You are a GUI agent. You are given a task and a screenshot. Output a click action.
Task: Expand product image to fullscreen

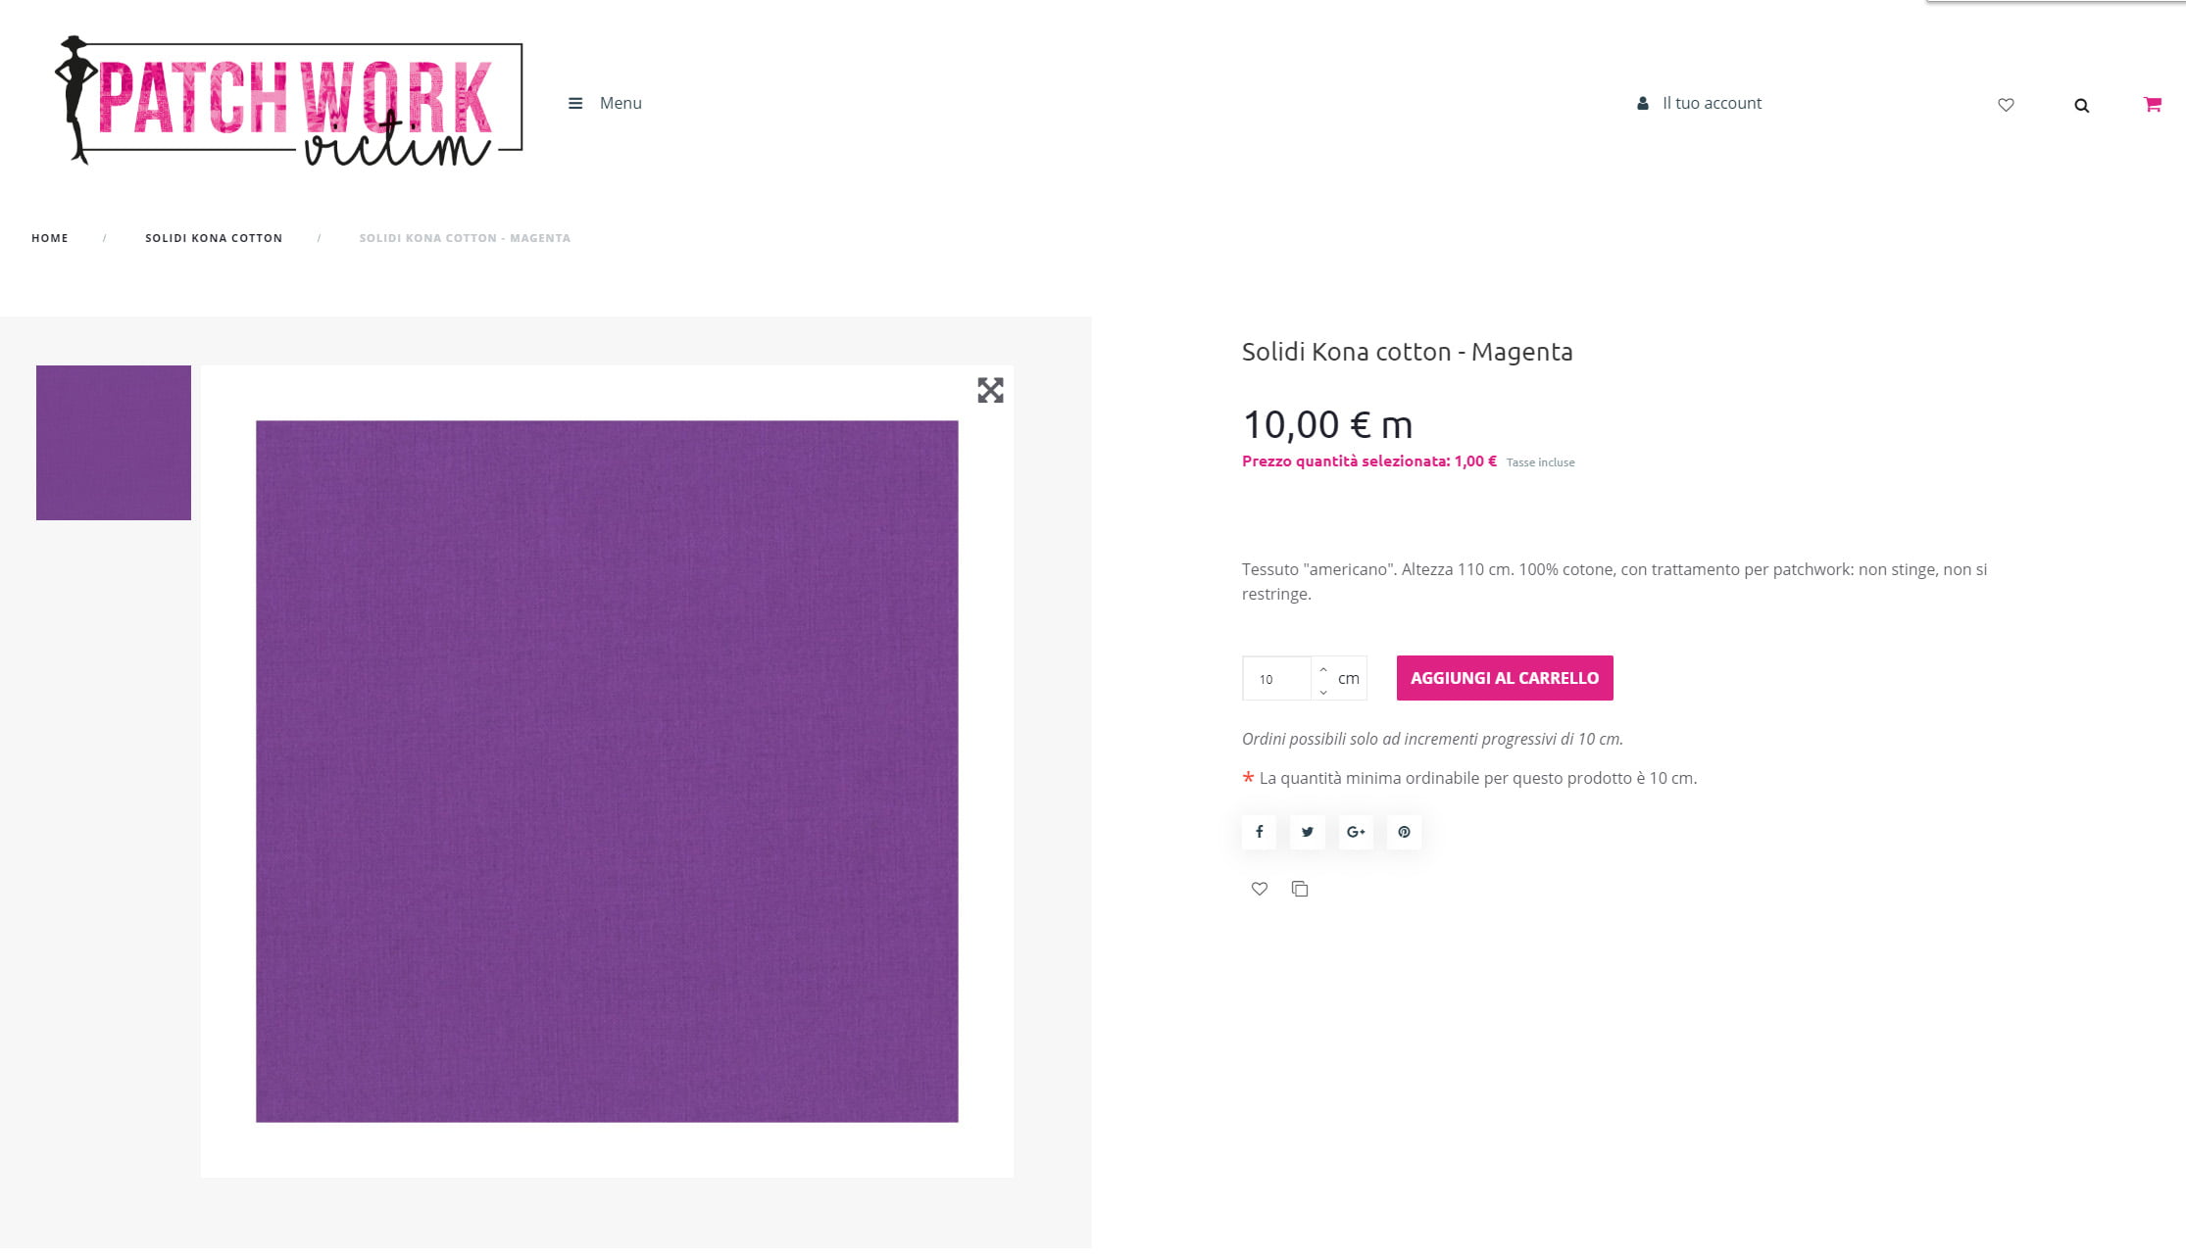point(990,390)
